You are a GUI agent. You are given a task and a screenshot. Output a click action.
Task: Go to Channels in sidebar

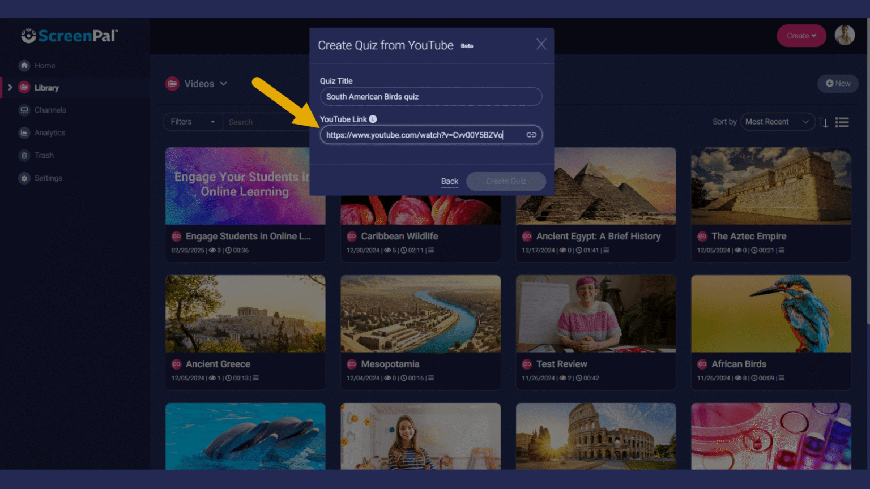pos(50,110)
